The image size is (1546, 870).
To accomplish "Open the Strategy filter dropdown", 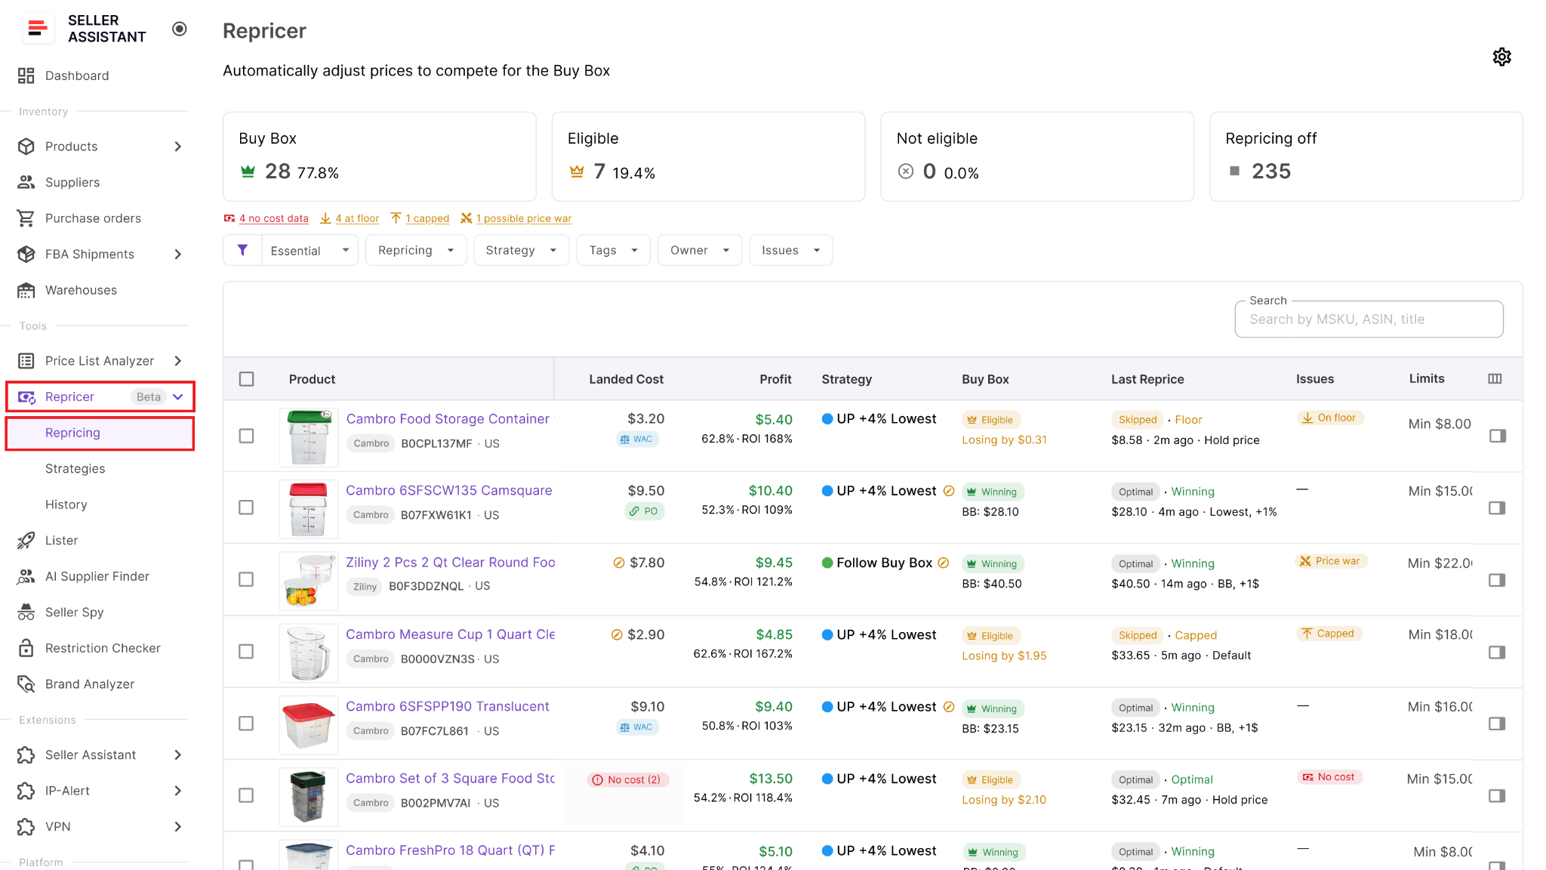I will pyautogui.click(x=521, y=250).
